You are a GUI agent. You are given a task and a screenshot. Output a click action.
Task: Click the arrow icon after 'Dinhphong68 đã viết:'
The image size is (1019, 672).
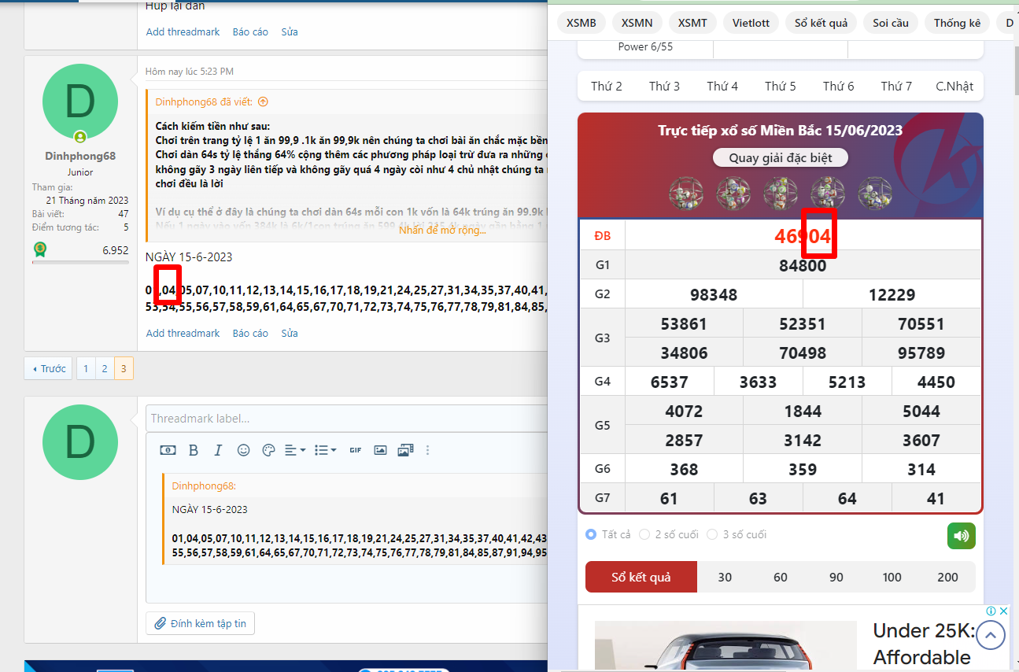(x=263, y=102)
